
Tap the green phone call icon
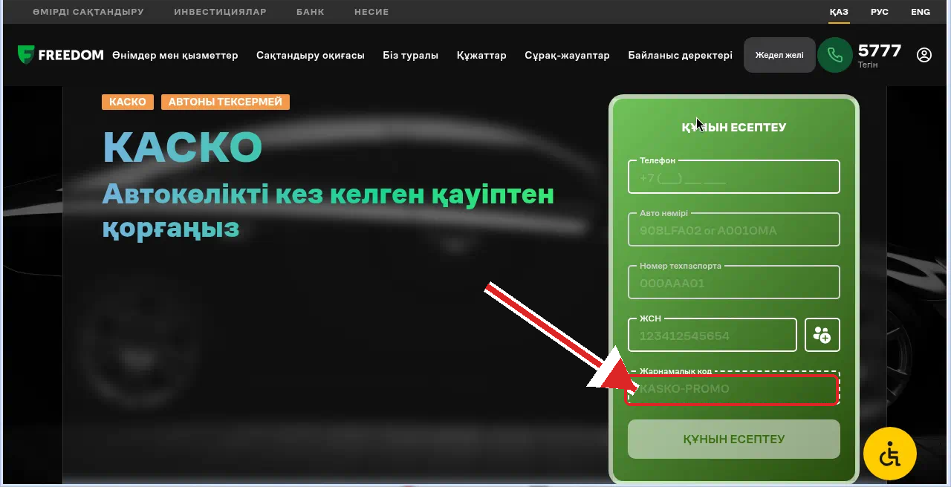(835, 55)
